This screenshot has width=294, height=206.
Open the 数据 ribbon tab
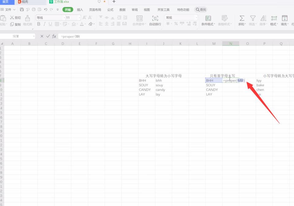point(122,9)
